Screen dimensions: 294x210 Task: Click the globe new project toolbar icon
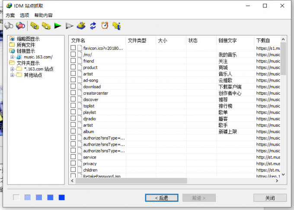[9, 26]
